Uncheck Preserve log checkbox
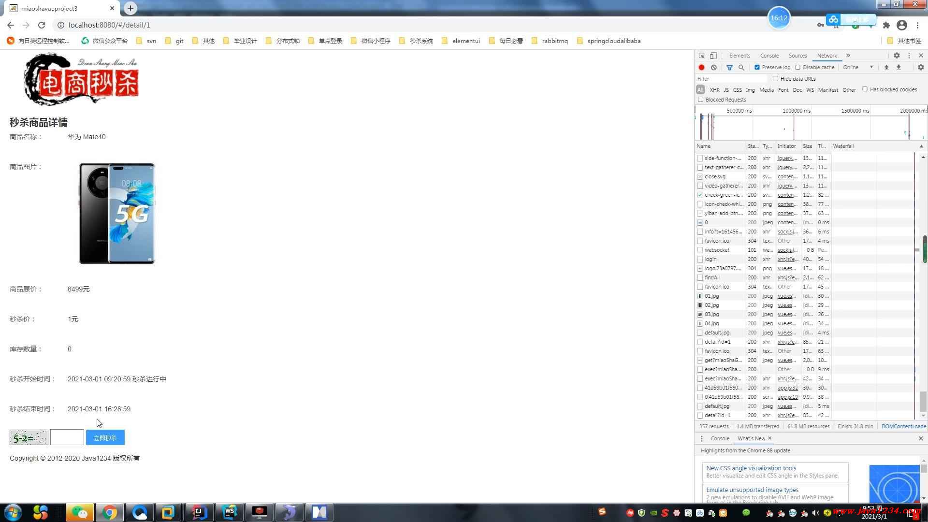 (757, 67)
